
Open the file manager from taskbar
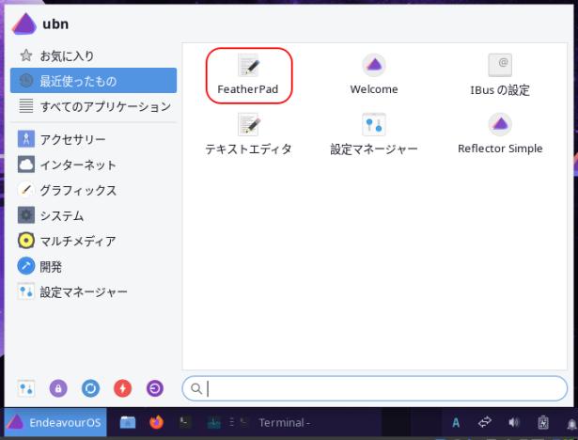click(128, 422)
